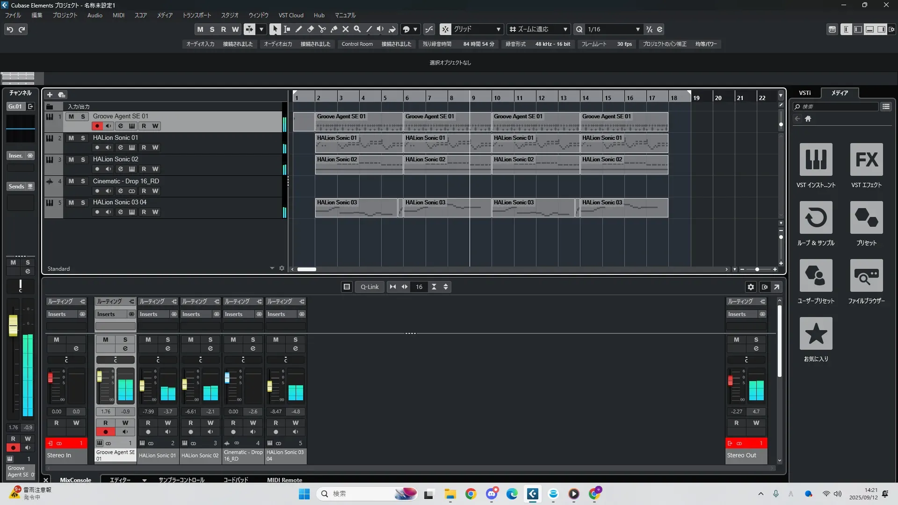
Task: Open VST Instruments media tile
Action: [816, 159]
